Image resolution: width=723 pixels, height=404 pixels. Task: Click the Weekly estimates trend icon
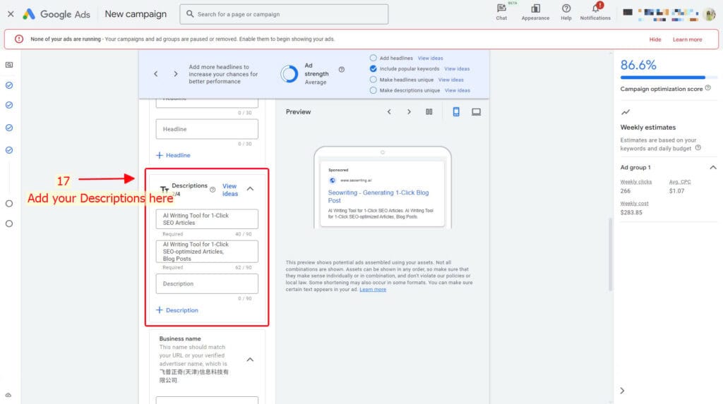tap(626, 112)
